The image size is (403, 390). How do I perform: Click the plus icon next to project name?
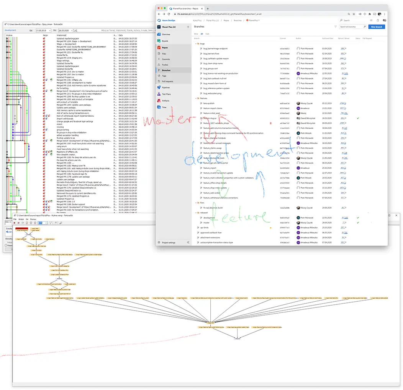188,27
